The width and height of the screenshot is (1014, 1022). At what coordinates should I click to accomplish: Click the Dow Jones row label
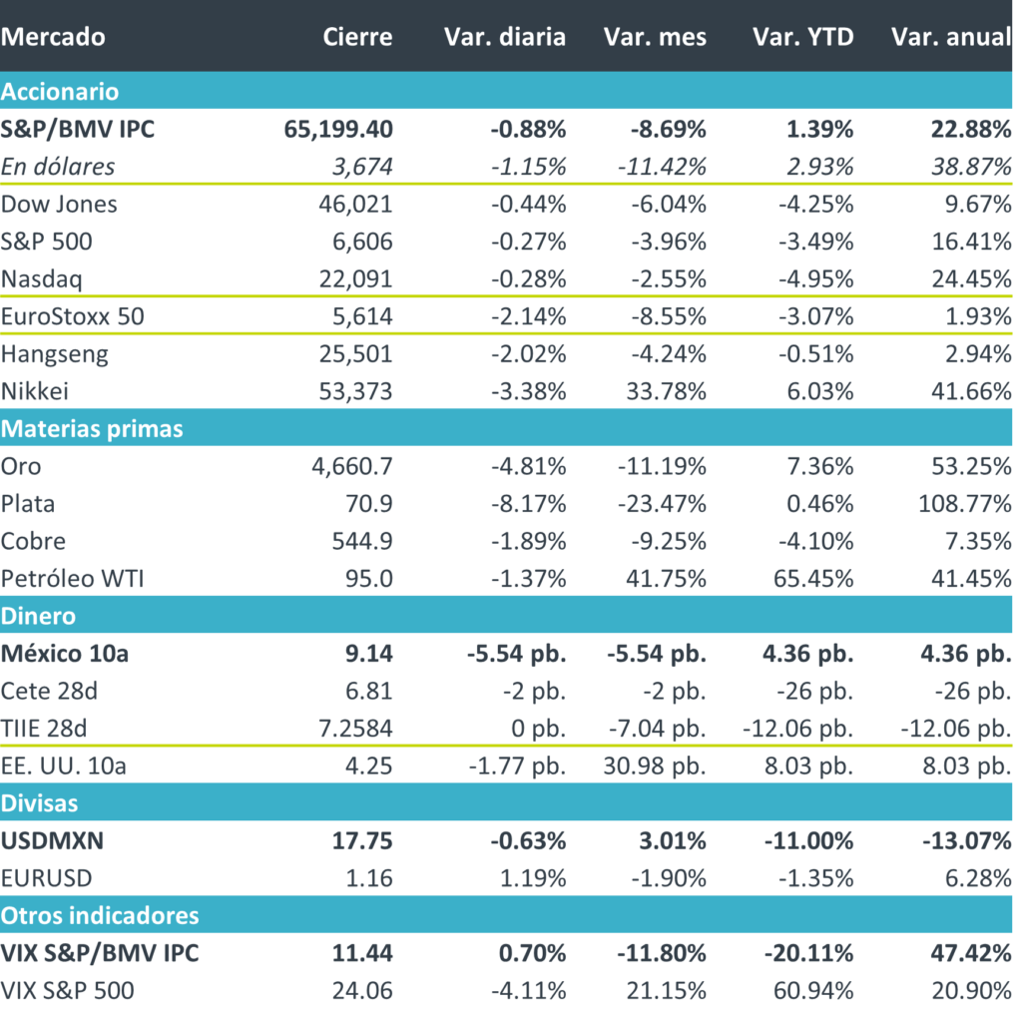pos(59,205)
